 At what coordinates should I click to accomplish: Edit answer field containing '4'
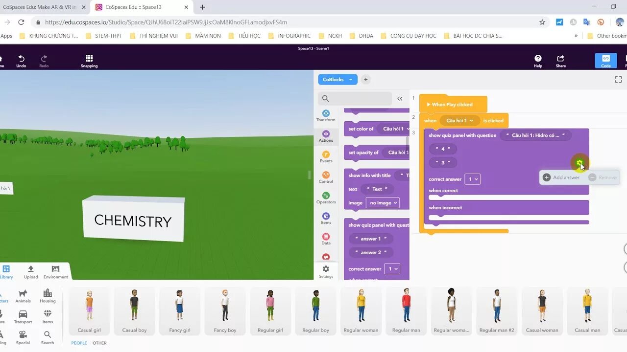coord(443,149)
